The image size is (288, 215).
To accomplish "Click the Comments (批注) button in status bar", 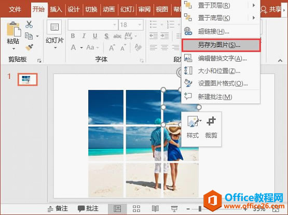I will [x=88, y=208].
